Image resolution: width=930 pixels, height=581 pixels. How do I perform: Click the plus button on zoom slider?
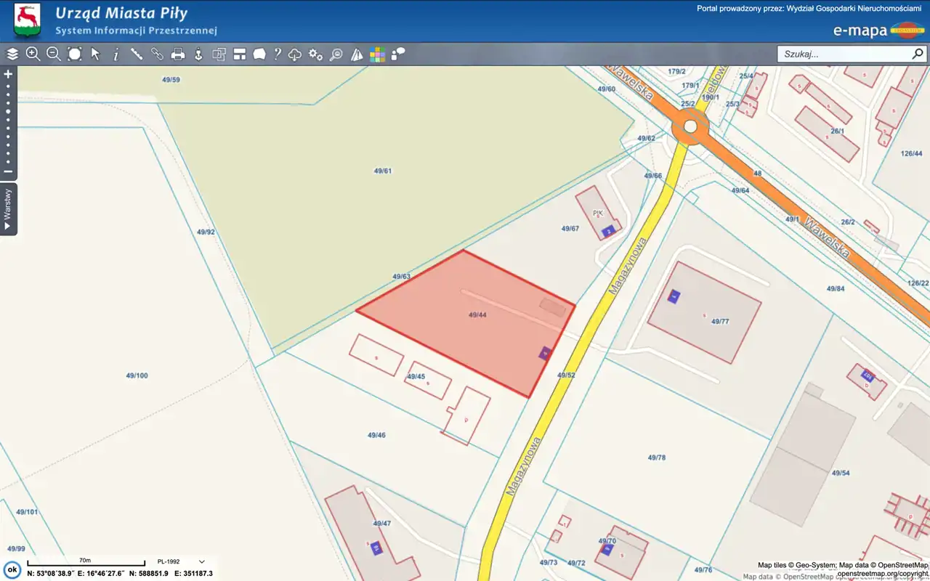[8, 74]
